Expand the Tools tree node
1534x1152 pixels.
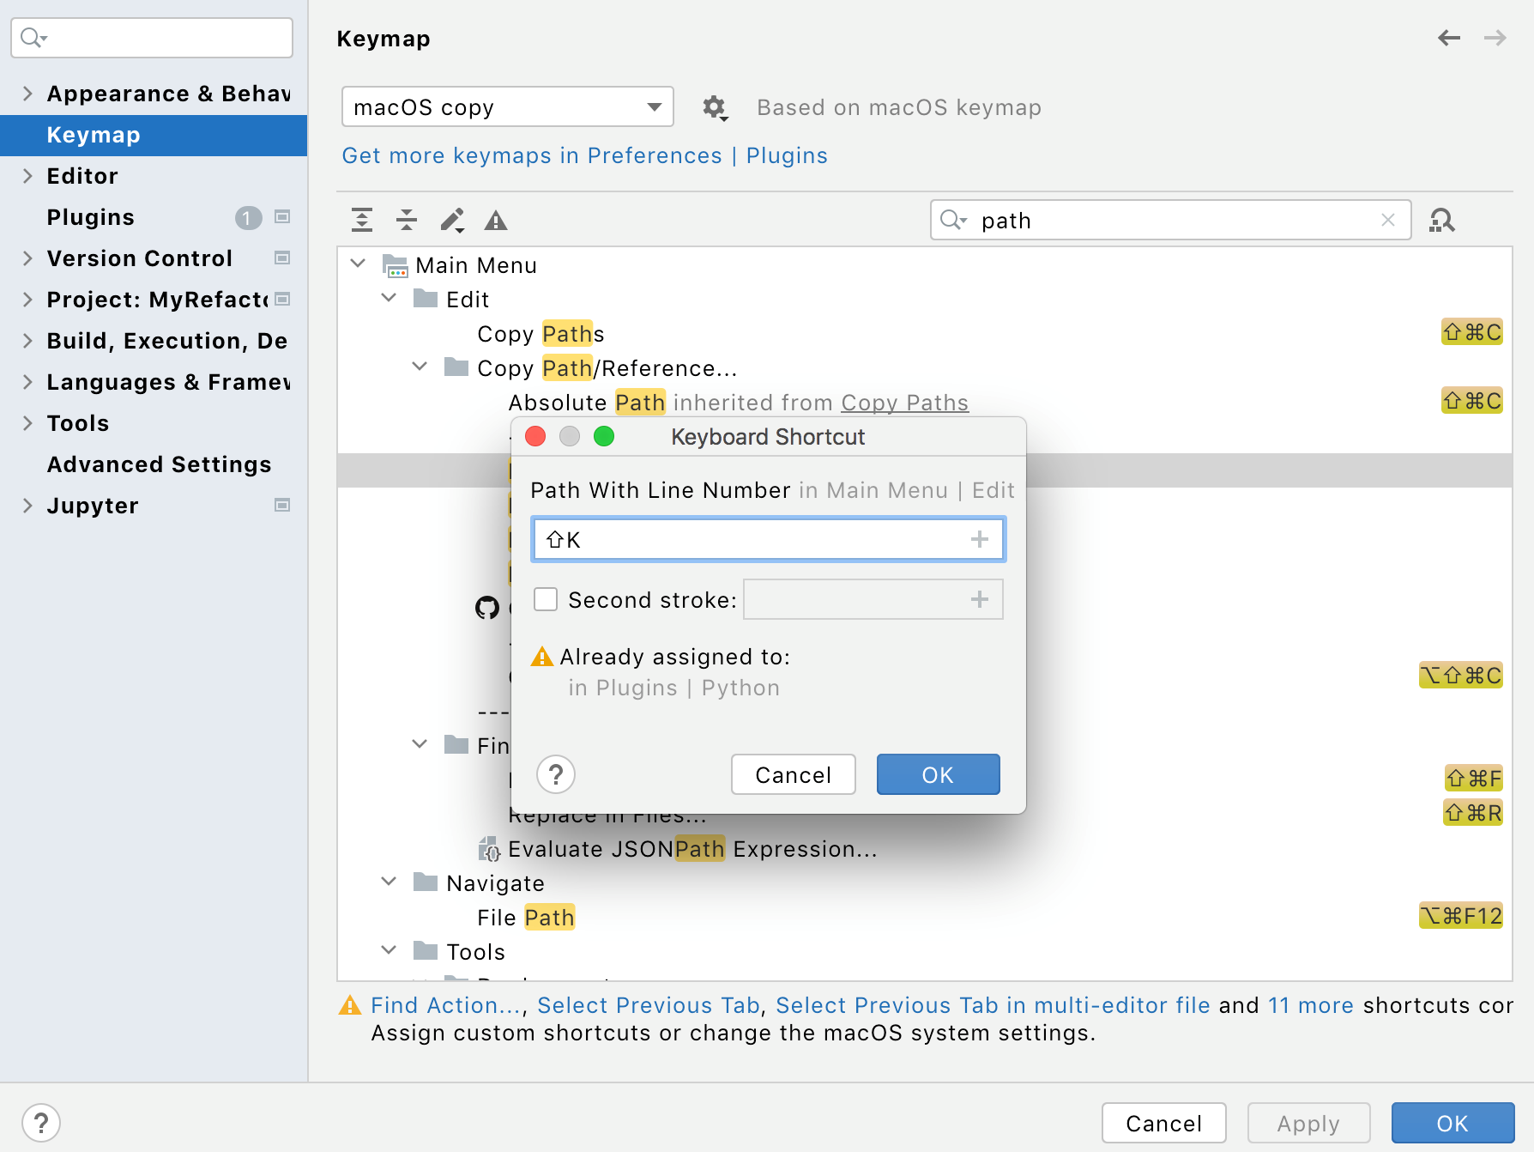coord(390,950)
